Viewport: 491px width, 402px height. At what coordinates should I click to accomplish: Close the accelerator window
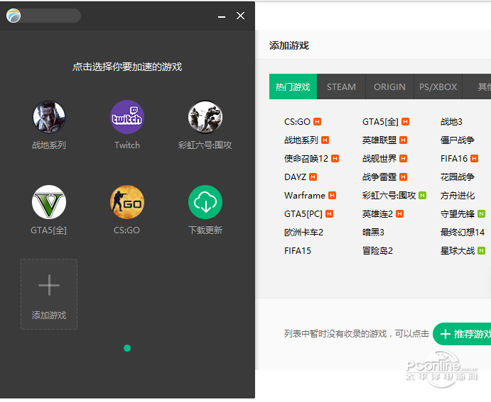point(240,16)
